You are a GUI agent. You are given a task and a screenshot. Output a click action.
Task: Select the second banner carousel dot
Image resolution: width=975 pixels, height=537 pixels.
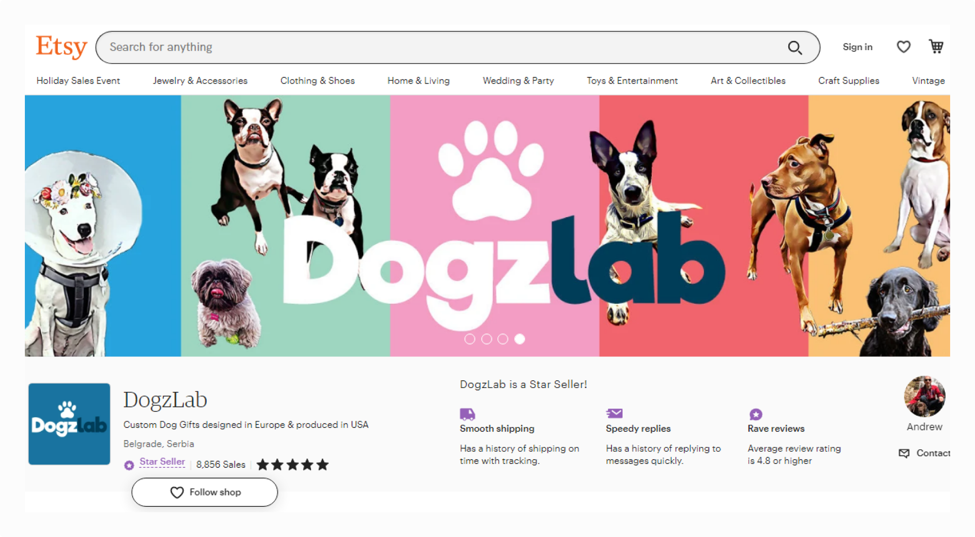(486, 339)
